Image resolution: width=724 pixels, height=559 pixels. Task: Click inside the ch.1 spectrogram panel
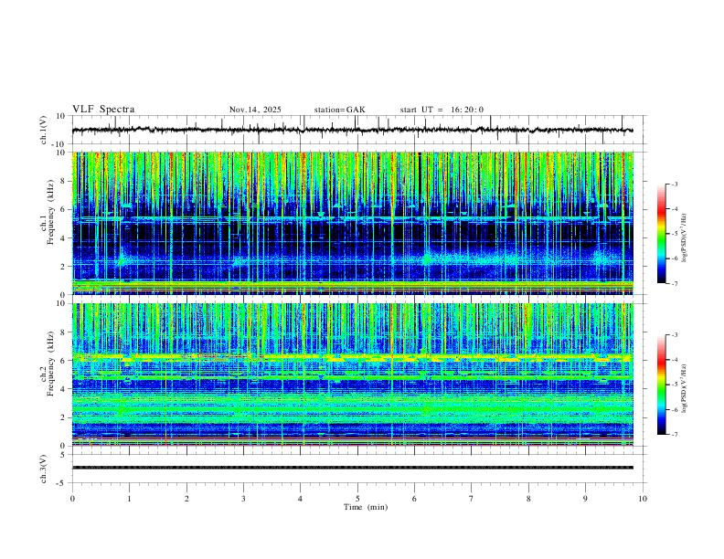point(352,223)
